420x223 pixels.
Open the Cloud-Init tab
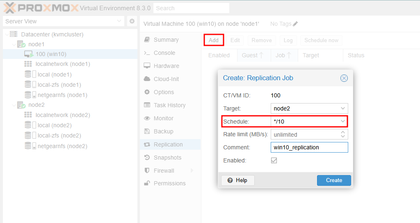170,79
